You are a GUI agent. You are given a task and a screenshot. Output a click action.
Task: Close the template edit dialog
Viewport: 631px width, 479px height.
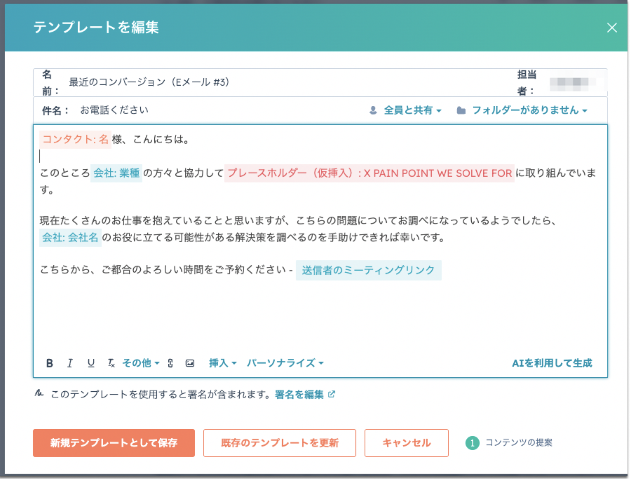(x=612, y=28)
